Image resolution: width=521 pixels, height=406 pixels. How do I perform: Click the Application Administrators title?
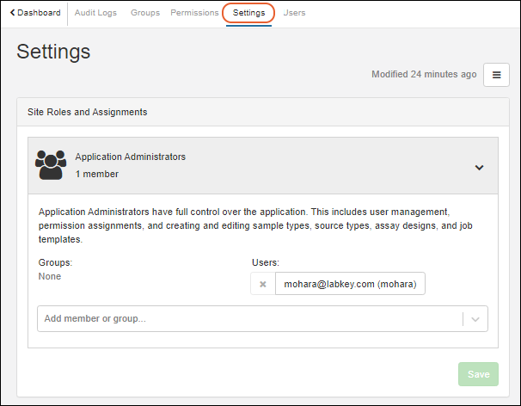click(x=130, y=157)
